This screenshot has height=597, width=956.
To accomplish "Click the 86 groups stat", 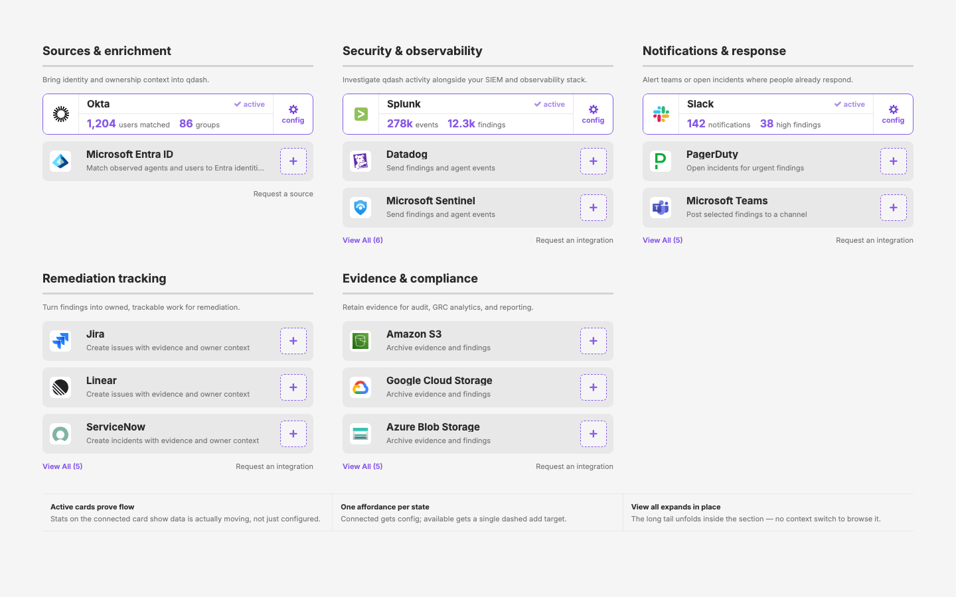I will pyautogui.click(x=199, y=124).
